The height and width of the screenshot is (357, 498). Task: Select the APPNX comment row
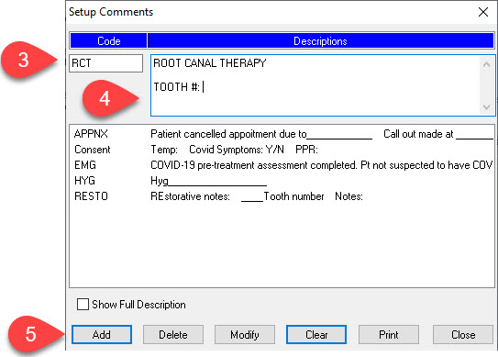(x=282, y=134)
